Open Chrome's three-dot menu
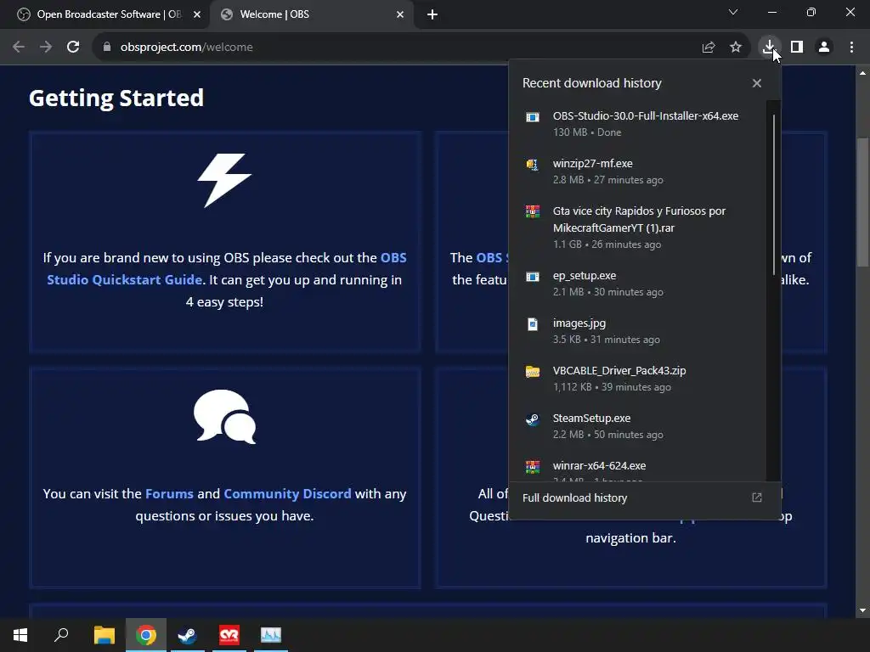 click(851, 47)
